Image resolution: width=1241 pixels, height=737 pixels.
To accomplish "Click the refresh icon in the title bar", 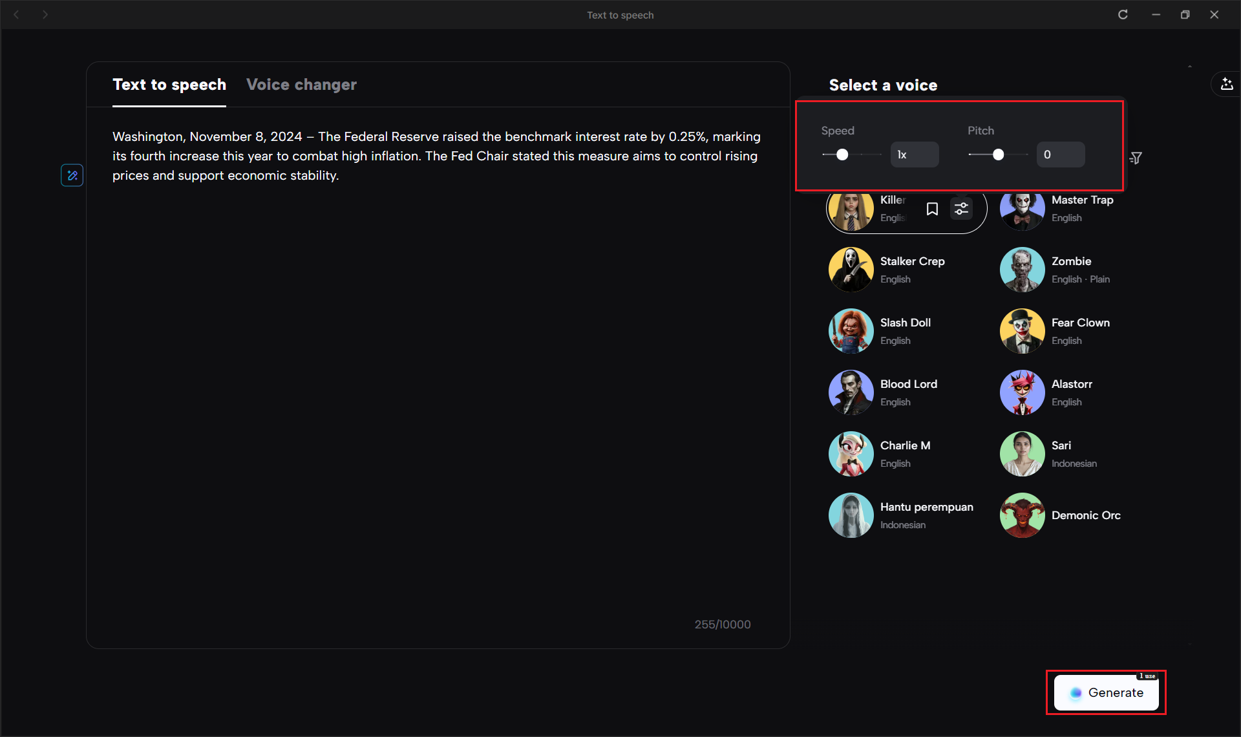I will tap(1123, 15).
